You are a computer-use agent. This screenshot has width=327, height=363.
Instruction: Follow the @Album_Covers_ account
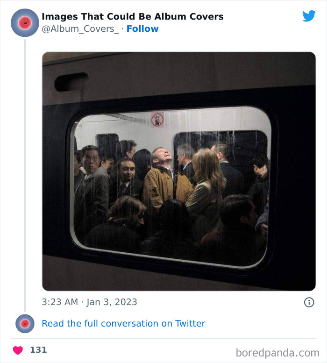(142, 29)
